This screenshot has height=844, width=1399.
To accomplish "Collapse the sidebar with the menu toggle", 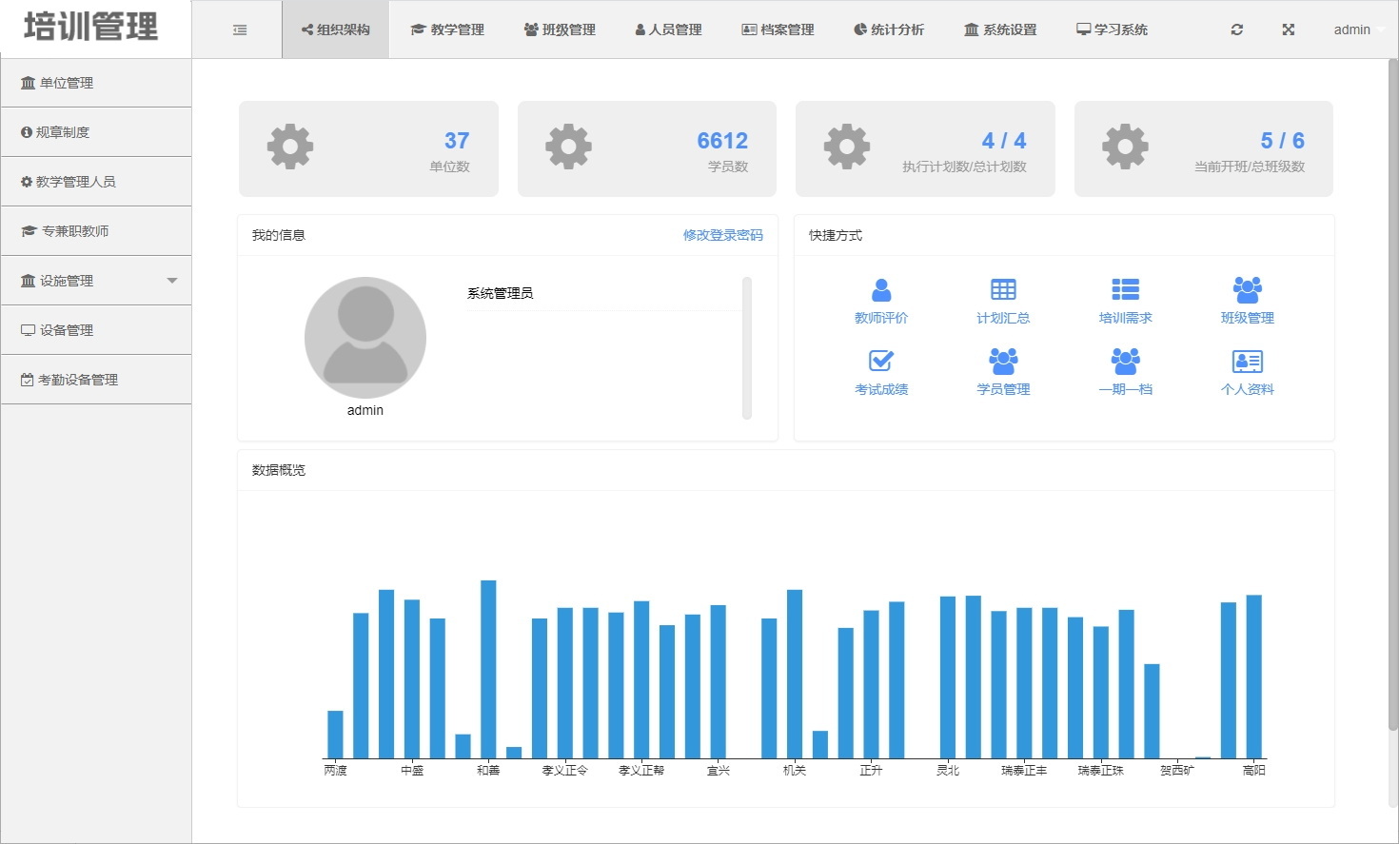I will tap(240, 30).
